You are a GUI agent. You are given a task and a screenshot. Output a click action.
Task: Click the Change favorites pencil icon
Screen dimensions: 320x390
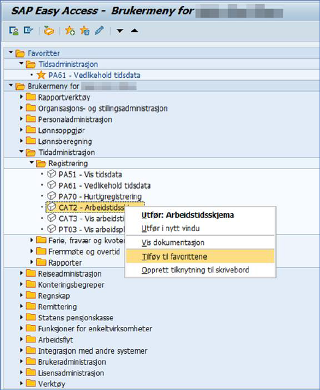100,31
